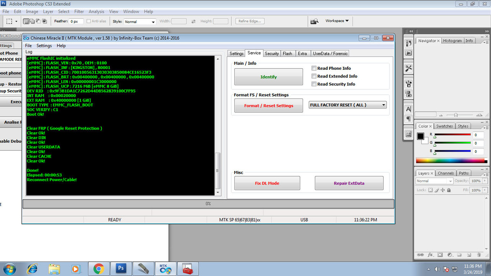Choose Intersect with selection mode icon
Viewport: 491px width, 276px height.
coord(44,21)
